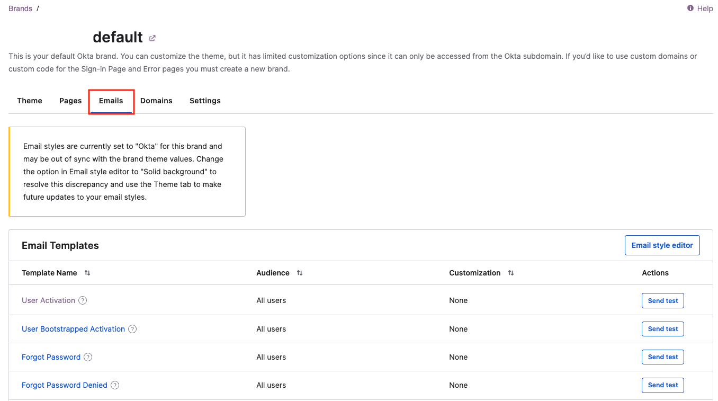Click help icon next to Forgot Password Denied
This screenshot has height=401, width=718.
115,385
